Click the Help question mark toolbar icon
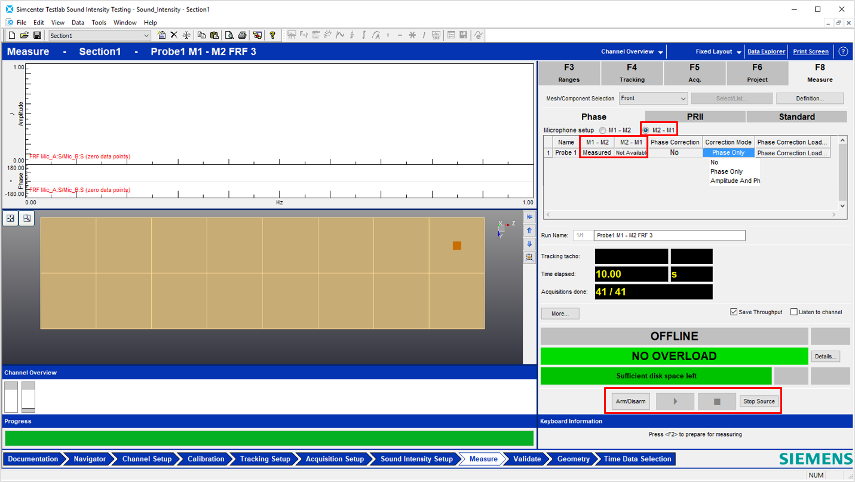 tap(272, 36)
